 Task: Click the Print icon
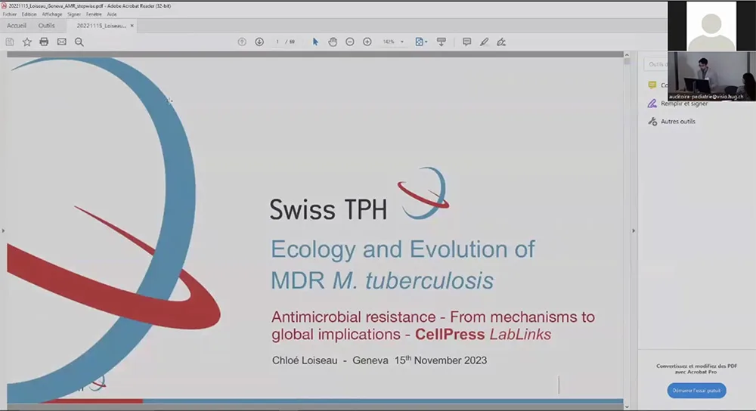pos(44,42)
